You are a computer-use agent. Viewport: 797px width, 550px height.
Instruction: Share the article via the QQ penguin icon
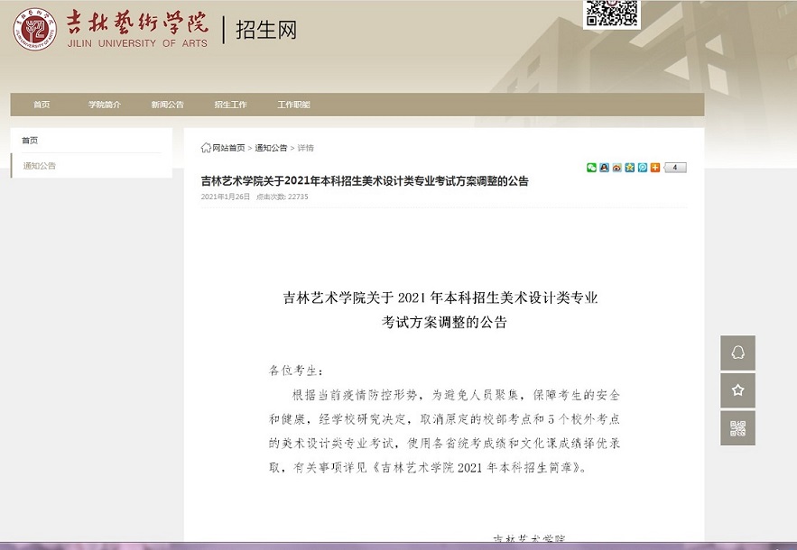[604, 168]
